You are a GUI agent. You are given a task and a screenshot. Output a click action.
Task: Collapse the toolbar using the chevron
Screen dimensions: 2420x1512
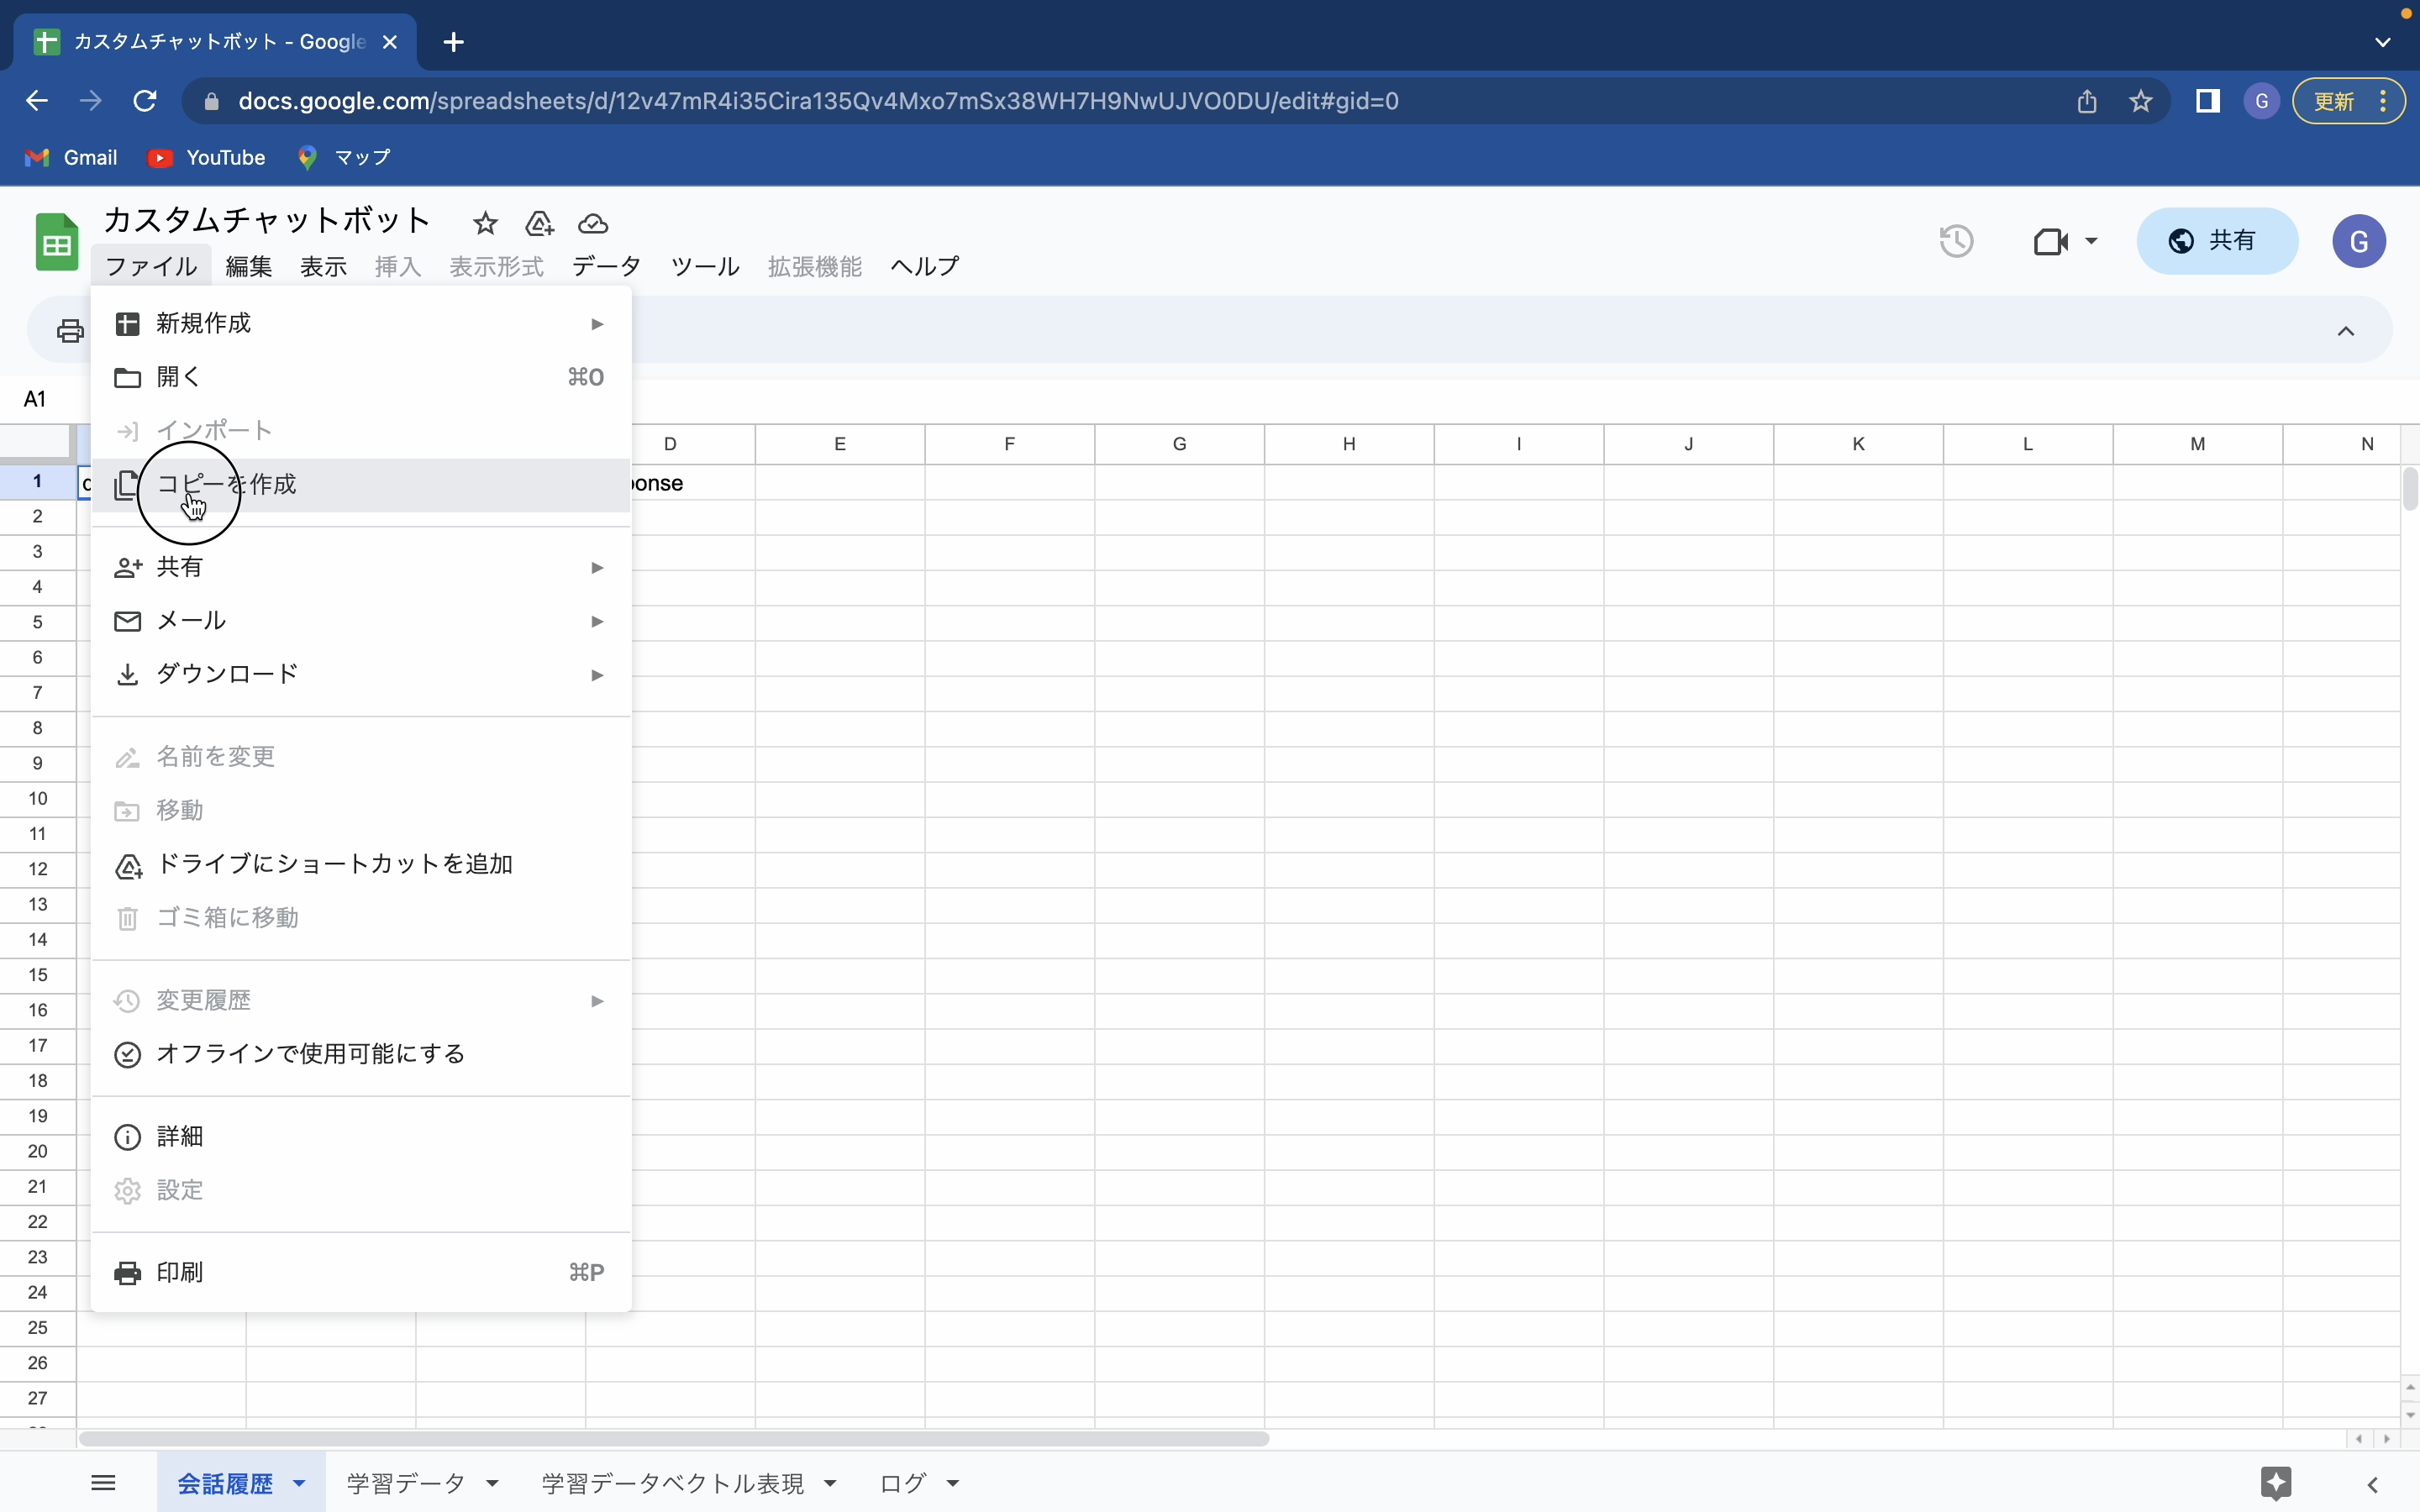(2345, 330)
